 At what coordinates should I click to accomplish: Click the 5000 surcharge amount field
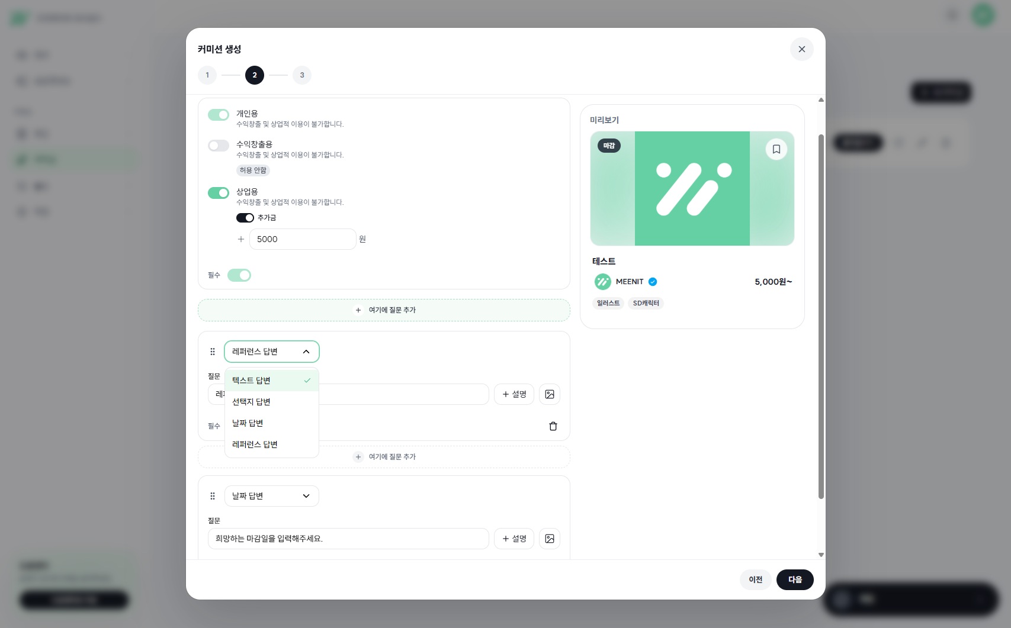click(x=302, y=239)
